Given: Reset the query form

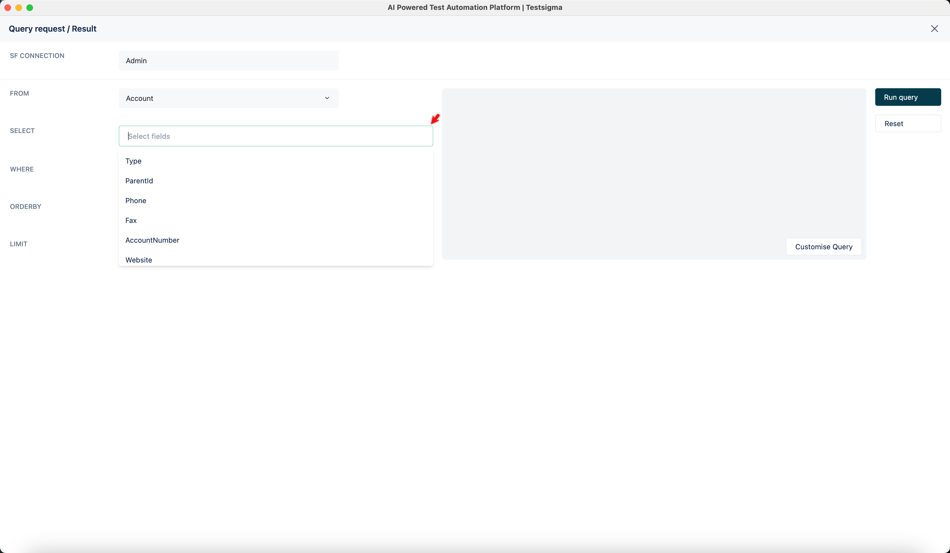Looking at the screenshot, I should (908, 123).
